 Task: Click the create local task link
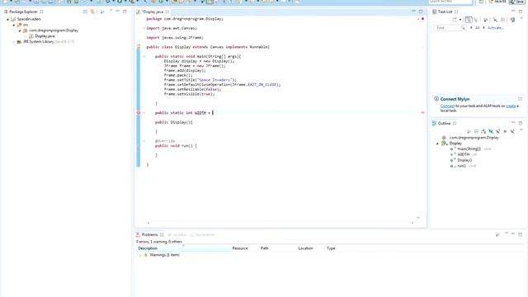pos(511,106)
